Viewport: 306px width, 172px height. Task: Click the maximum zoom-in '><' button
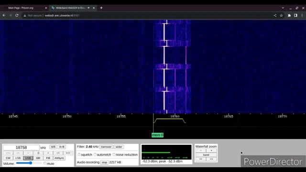tap(201, 159)
